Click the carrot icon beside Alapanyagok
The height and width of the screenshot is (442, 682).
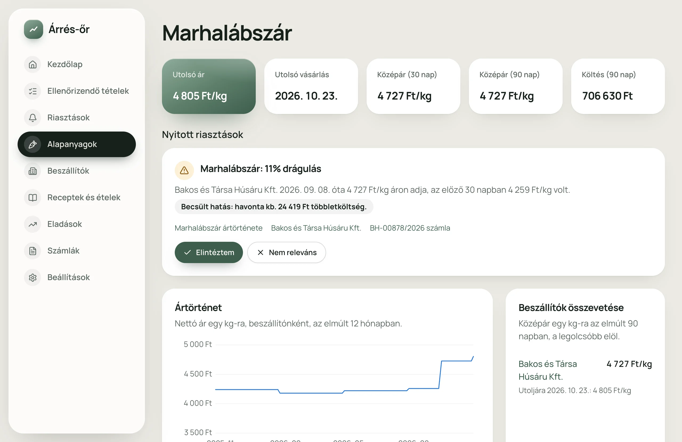pos(33,144)
